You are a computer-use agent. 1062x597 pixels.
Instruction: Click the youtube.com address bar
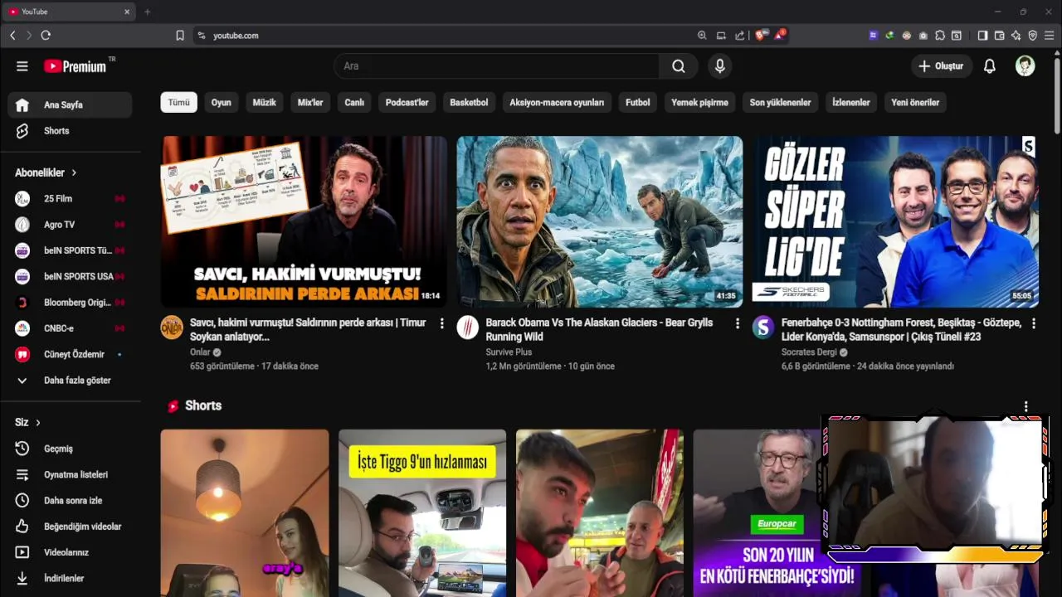448,36
